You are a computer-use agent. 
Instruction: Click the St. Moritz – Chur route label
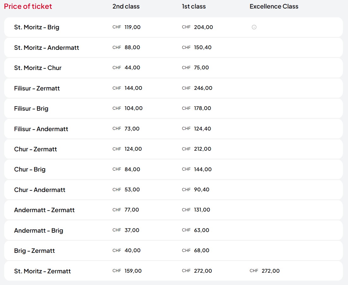[x=38, y=68]
